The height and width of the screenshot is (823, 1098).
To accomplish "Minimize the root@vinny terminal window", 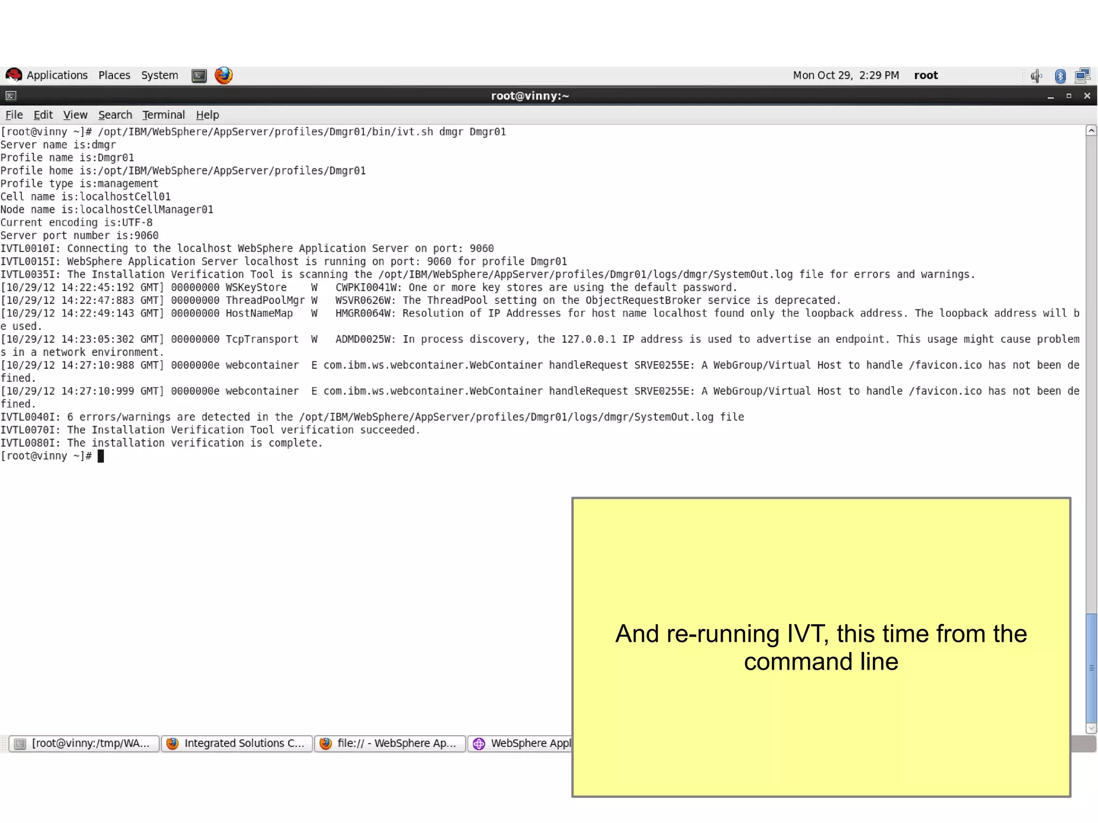I will pos(1050,96).
